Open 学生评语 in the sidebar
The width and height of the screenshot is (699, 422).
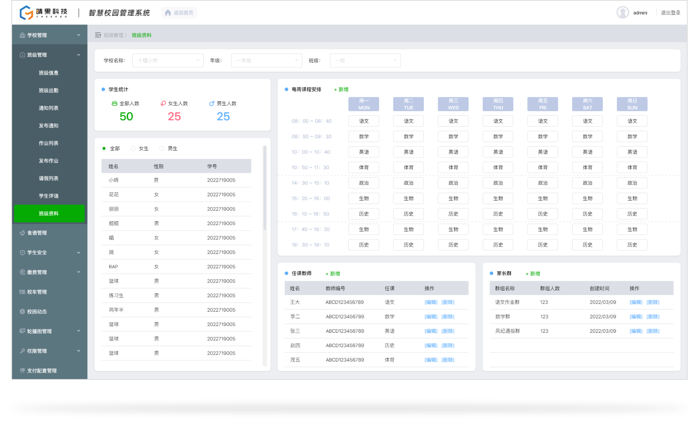[49, 196]
